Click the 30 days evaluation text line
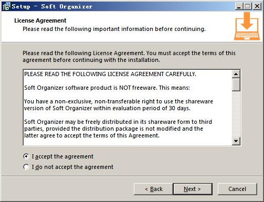This screenshot has width=264, height=202. [107, 108]
